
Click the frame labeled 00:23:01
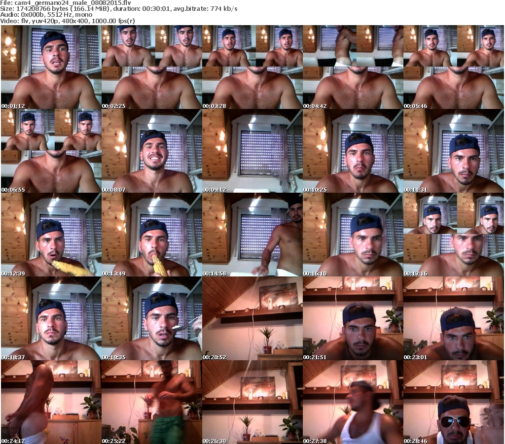[x=454, y=318]
